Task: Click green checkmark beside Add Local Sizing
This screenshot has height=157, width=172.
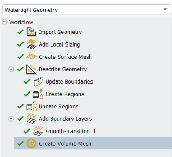Action: tap(20, 44)
